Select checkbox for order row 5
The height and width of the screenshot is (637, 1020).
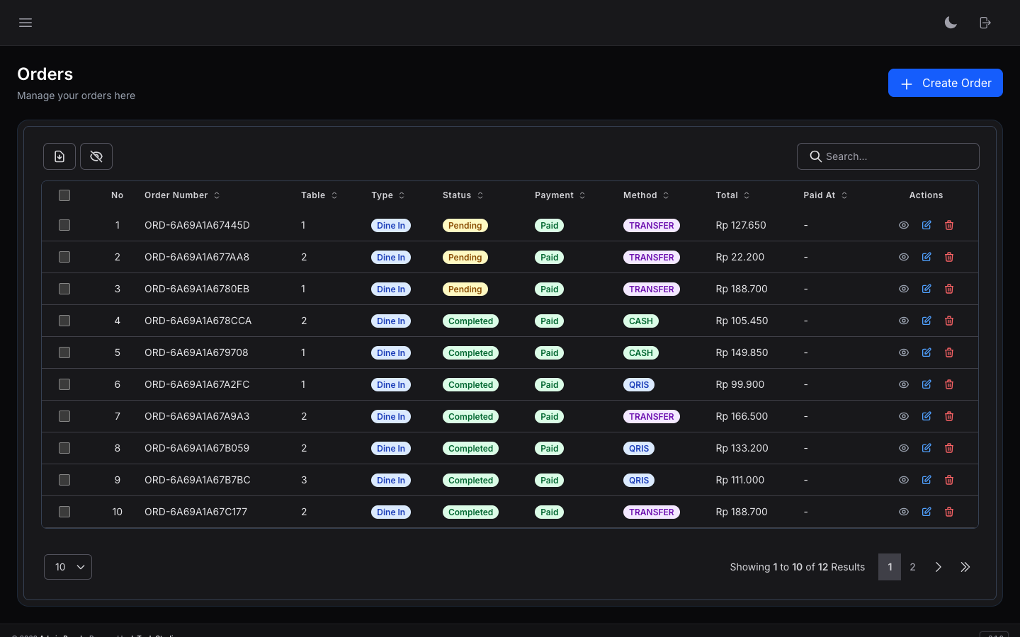(64, 352)
